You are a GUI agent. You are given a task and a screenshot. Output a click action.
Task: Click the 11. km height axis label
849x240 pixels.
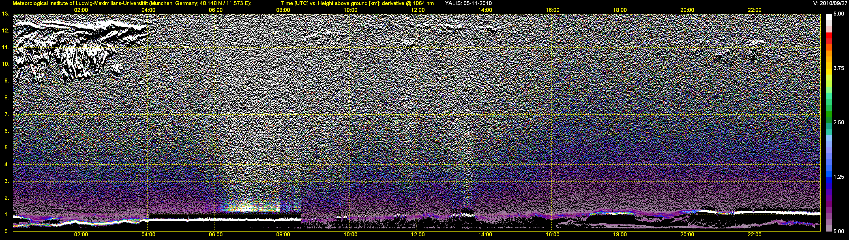pyautogui.click(x=5, y=47)
